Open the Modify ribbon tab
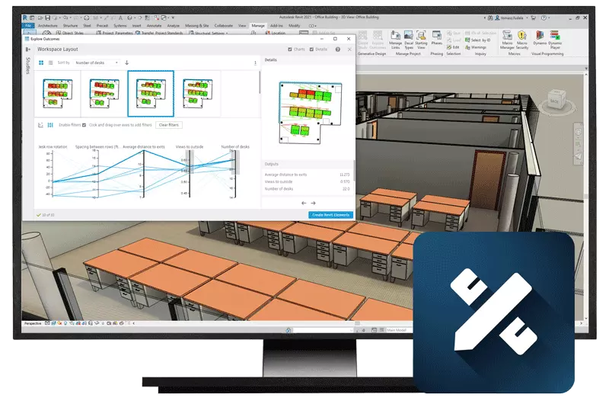 (295, 26)
